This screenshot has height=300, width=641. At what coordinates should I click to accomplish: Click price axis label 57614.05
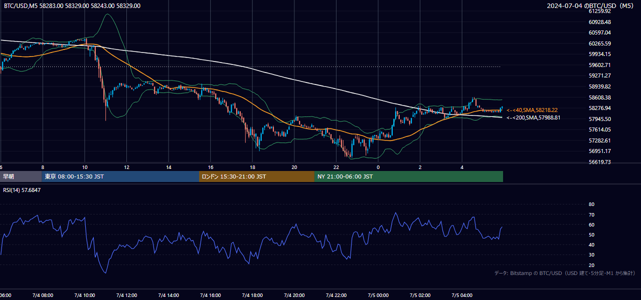(600, 129)
